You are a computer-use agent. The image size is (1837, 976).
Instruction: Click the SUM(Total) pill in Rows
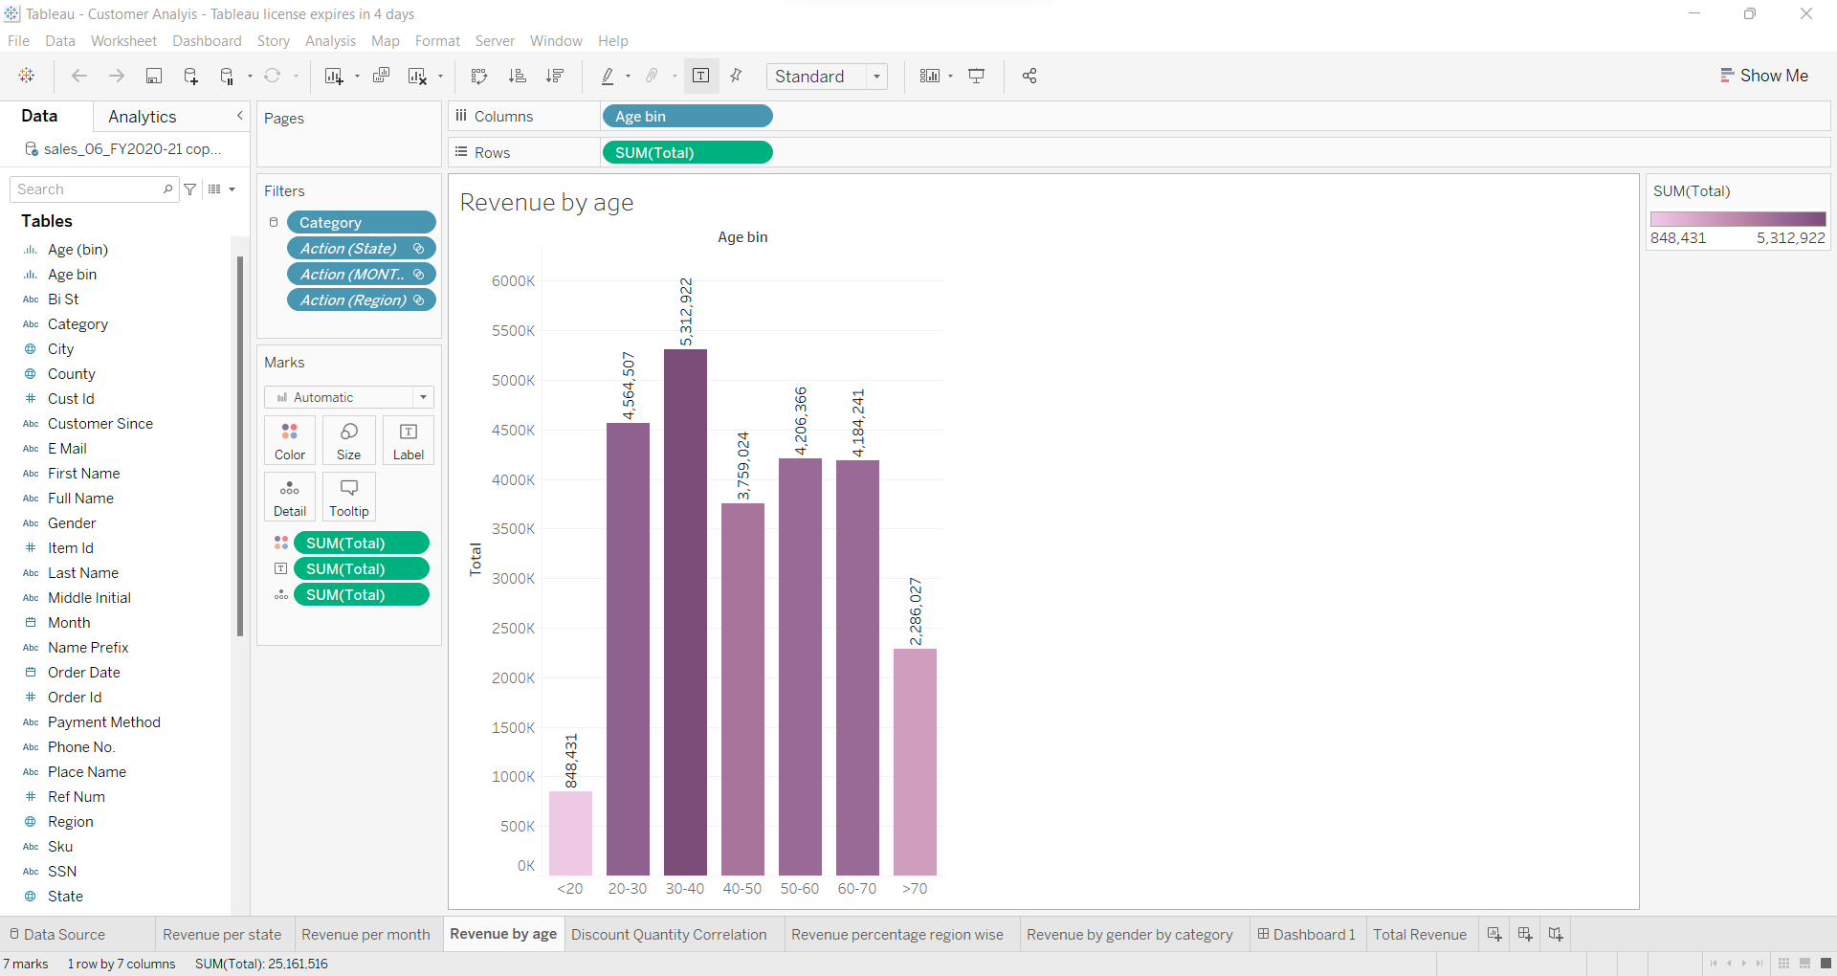[x=687, y=152]
